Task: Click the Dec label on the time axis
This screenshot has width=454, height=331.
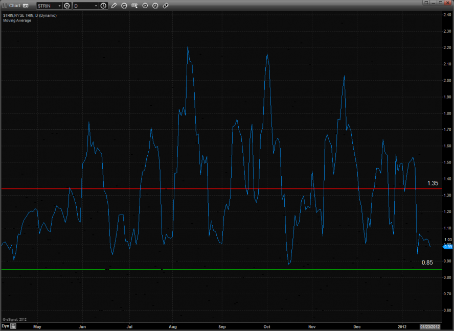Action: click(357, 327)
